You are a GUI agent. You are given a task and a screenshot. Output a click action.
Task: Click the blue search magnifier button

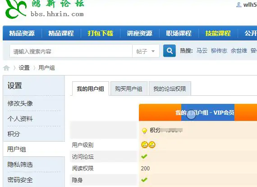tap(170, 51)
